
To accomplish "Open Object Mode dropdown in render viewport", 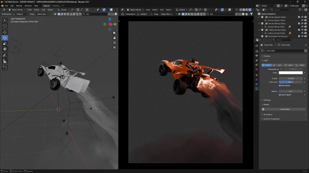I will click(135, 10).
